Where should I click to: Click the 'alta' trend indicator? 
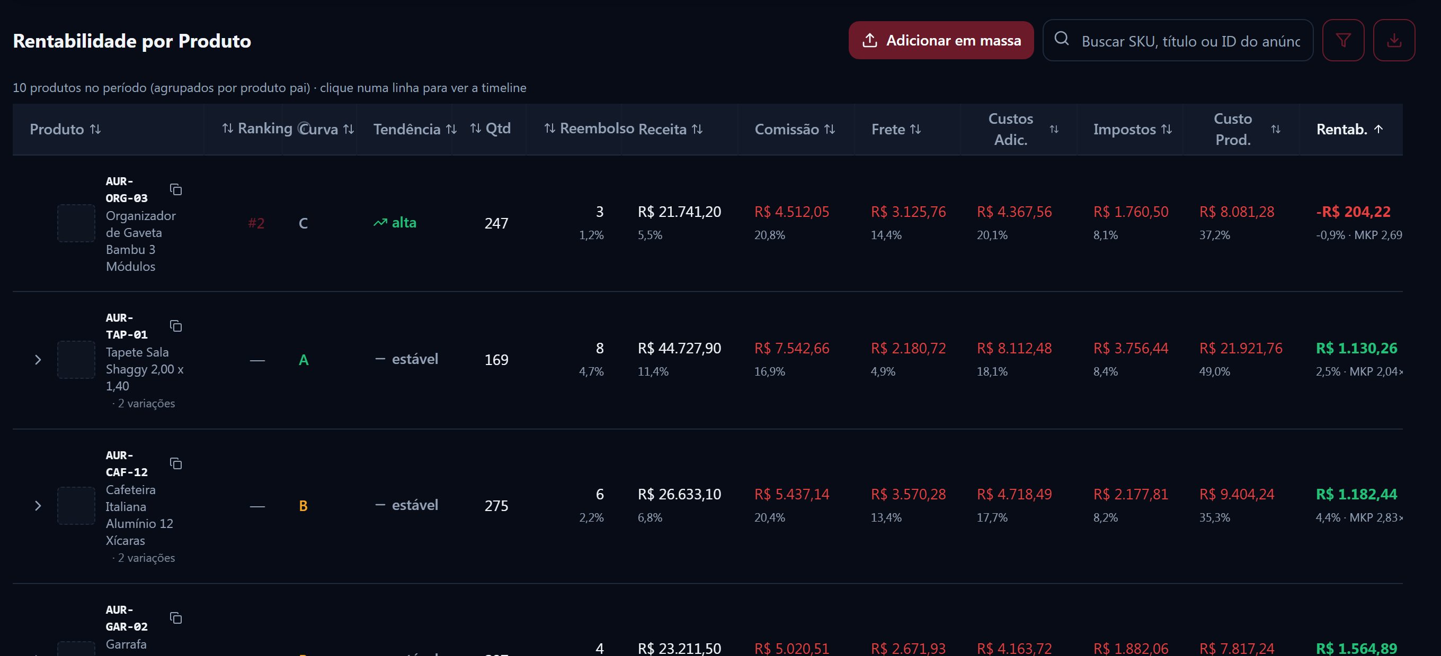click(395, 222)
